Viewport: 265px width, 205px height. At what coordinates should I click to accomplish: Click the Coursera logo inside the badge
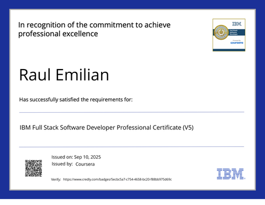pos(237,43)
